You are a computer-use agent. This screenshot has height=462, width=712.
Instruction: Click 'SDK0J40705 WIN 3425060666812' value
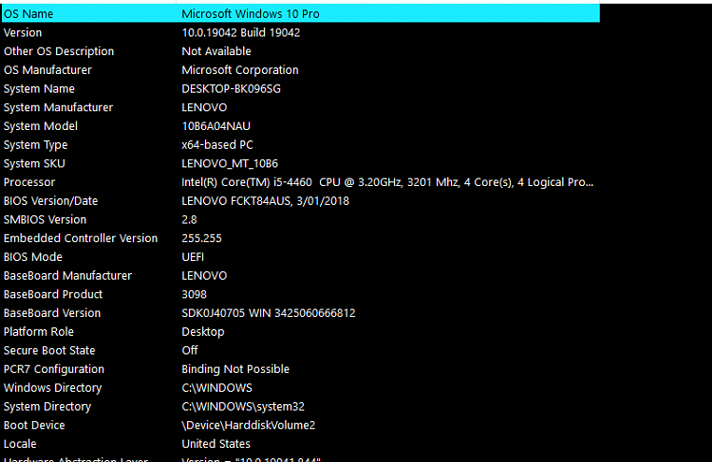(269, 313)
